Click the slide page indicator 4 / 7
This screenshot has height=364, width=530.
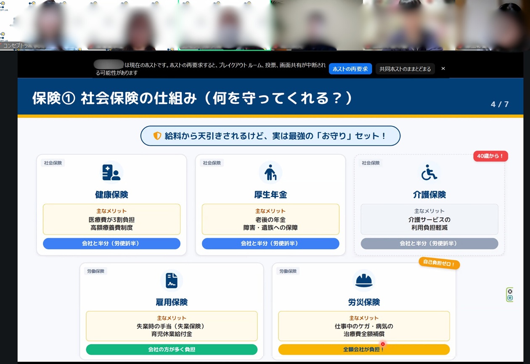[x=500, y=104]
